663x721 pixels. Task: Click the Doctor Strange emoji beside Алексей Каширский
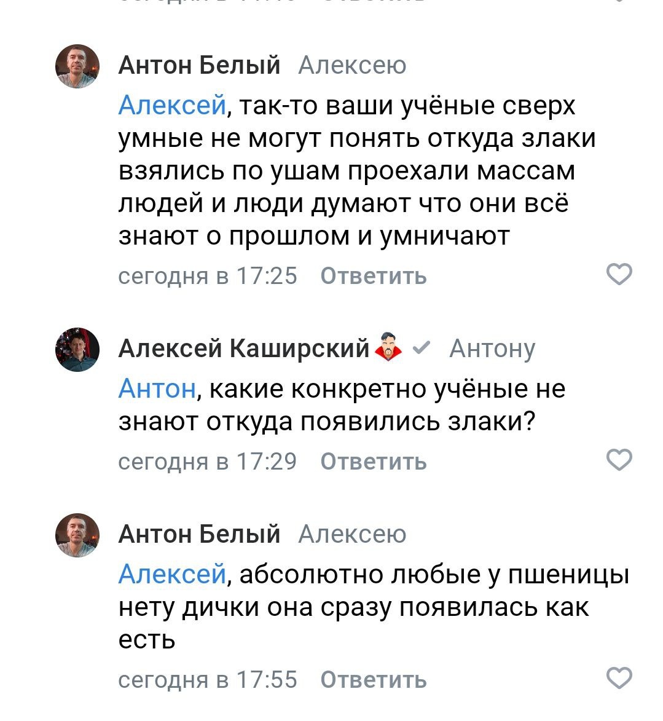tap(388, 348)
